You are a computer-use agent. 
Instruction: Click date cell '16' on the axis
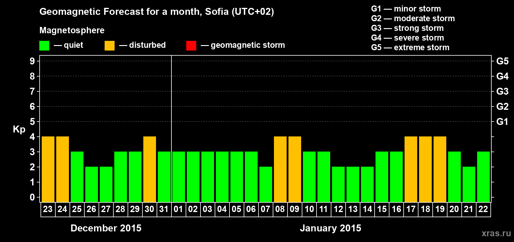tap(396, 209)
